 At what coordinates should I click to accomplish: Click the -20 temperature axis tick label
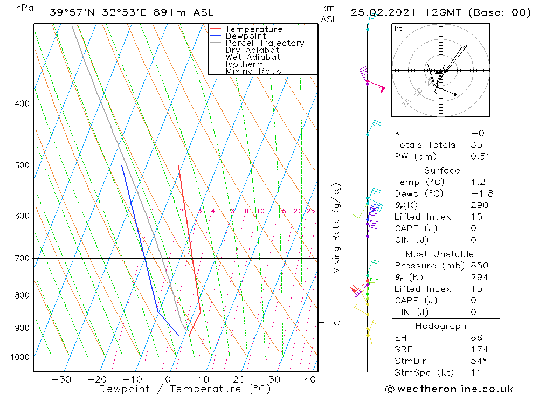97,379
